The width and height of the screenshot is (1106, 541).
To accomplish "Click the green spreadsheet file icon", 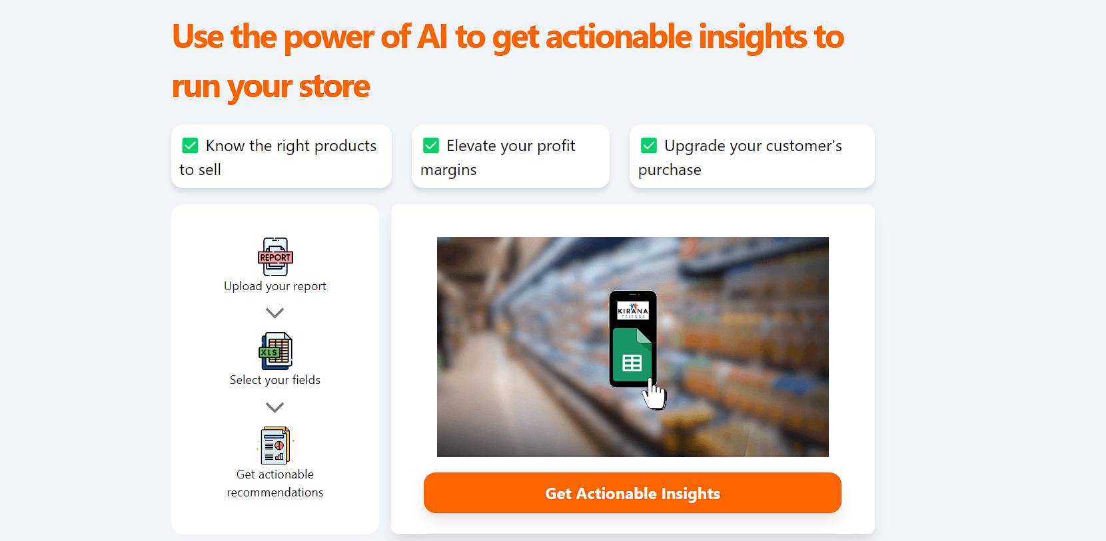I will (632, 355).
